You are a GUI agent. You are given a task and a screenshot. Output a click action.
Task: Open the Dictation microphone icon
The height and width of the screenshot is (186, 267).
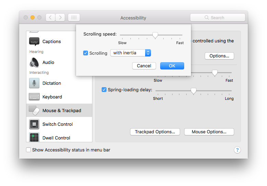pyautogui.click(x=34, y=83)
